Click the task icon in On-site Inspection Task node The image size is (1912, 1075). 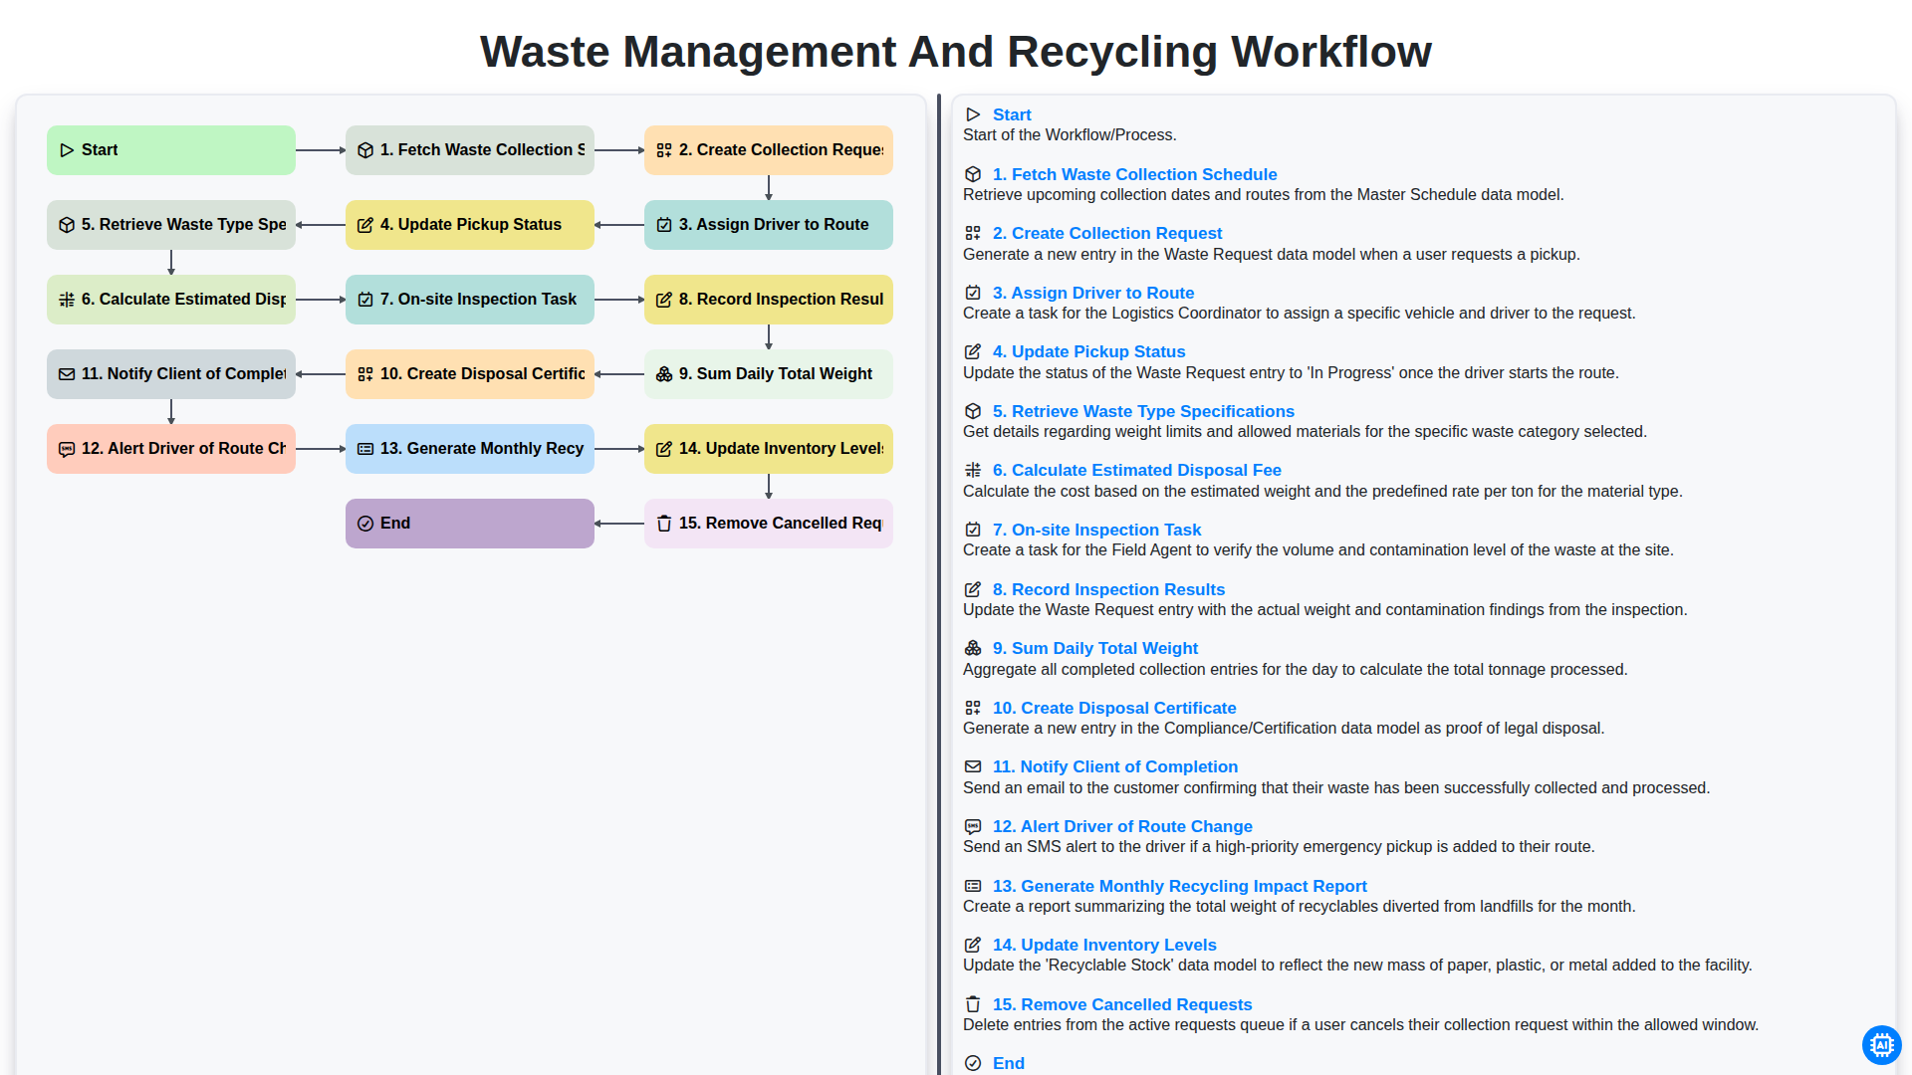365,300
